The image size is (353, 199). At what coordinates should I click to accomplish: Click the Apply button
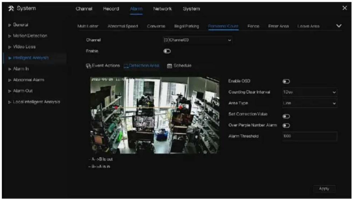(324, 189)
